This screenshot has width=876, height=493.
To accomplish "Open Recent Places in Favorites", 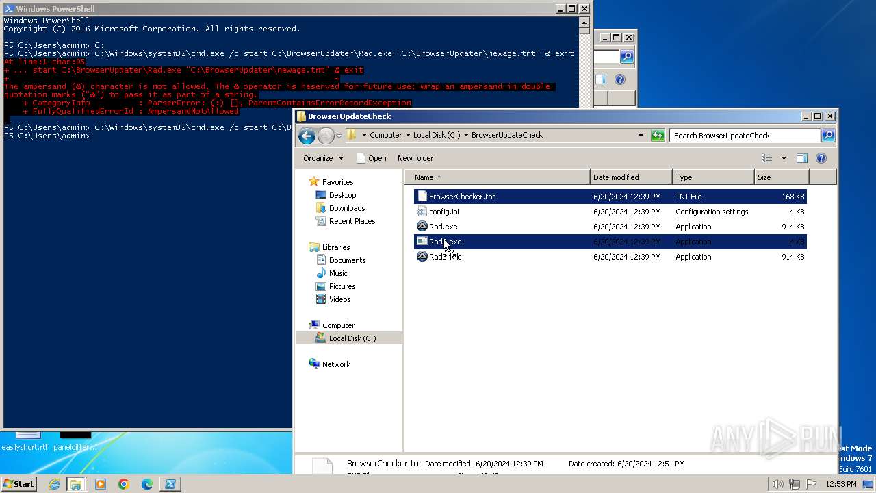I will [352, 221].
